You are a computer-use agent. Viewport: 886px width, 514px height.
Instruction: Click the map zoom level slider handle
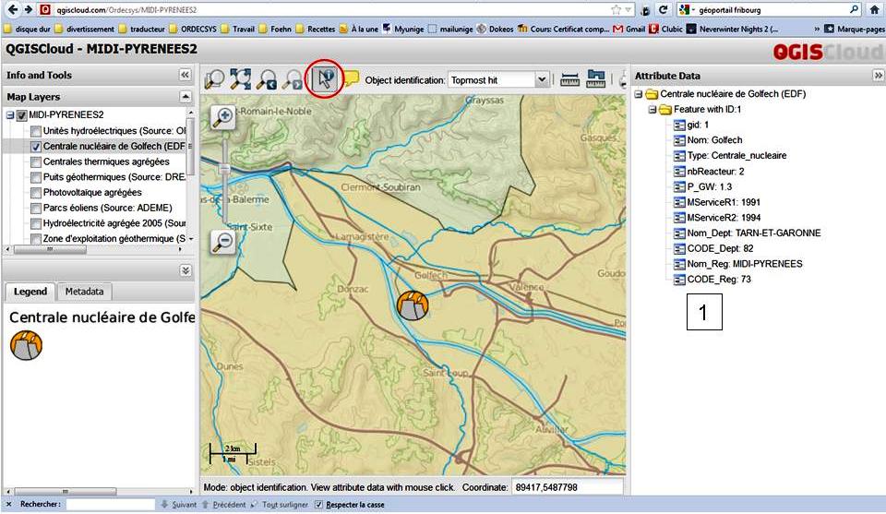[x=222, y=169]
